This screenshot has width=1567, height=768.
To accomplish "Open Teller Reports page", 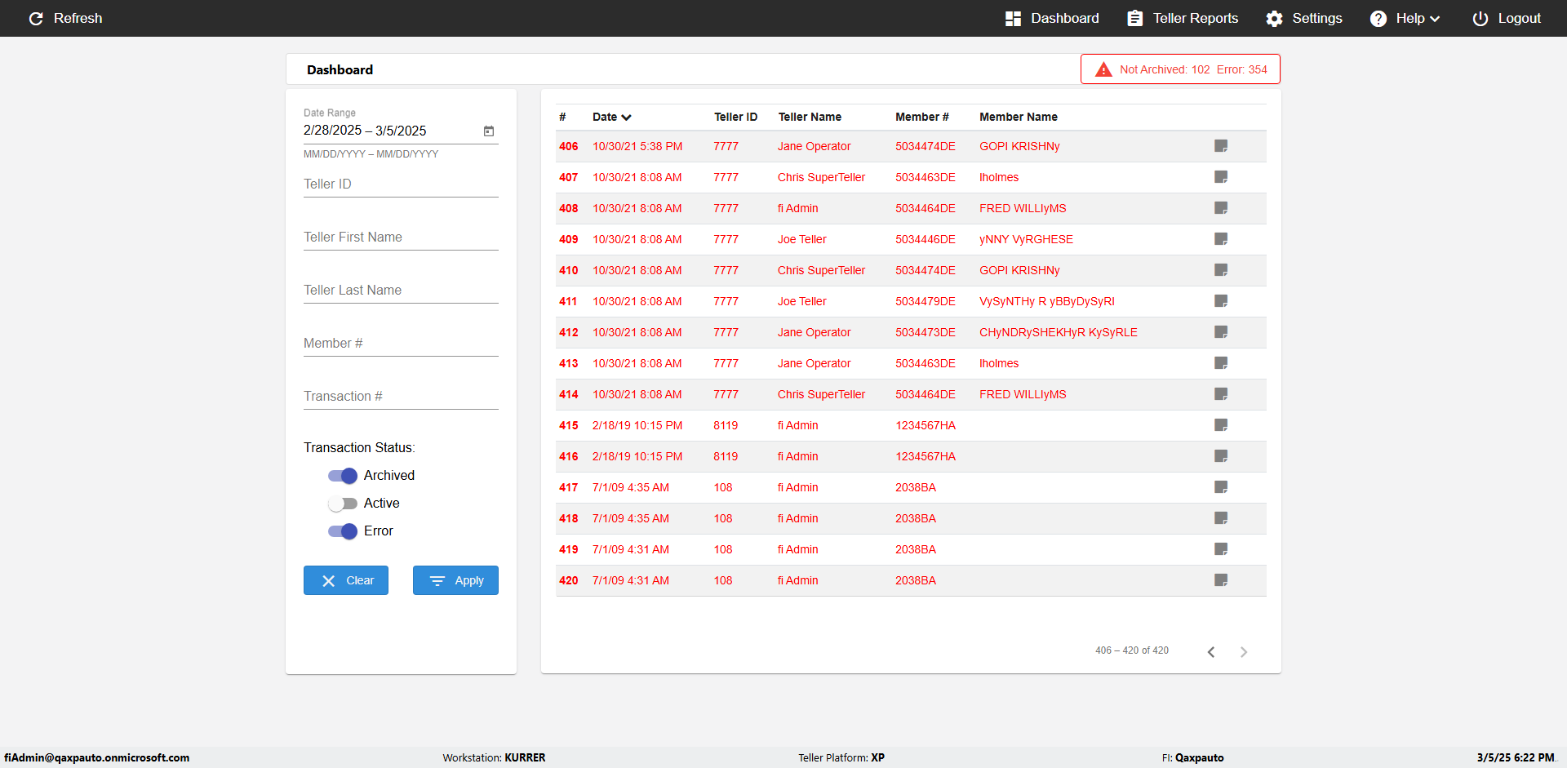I will [1183, 18].
